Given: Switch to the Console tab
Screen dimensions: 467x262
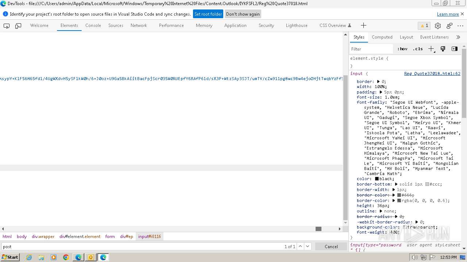Looking at the screenshot, I should tap(93, 25).
